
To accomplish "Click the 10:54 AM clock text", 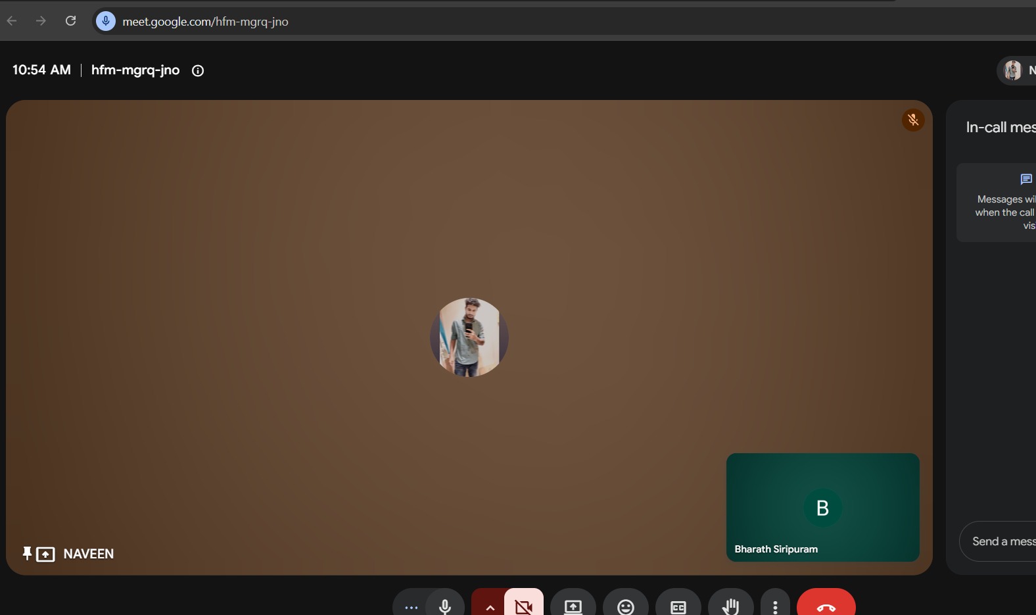I will point(41,70).
